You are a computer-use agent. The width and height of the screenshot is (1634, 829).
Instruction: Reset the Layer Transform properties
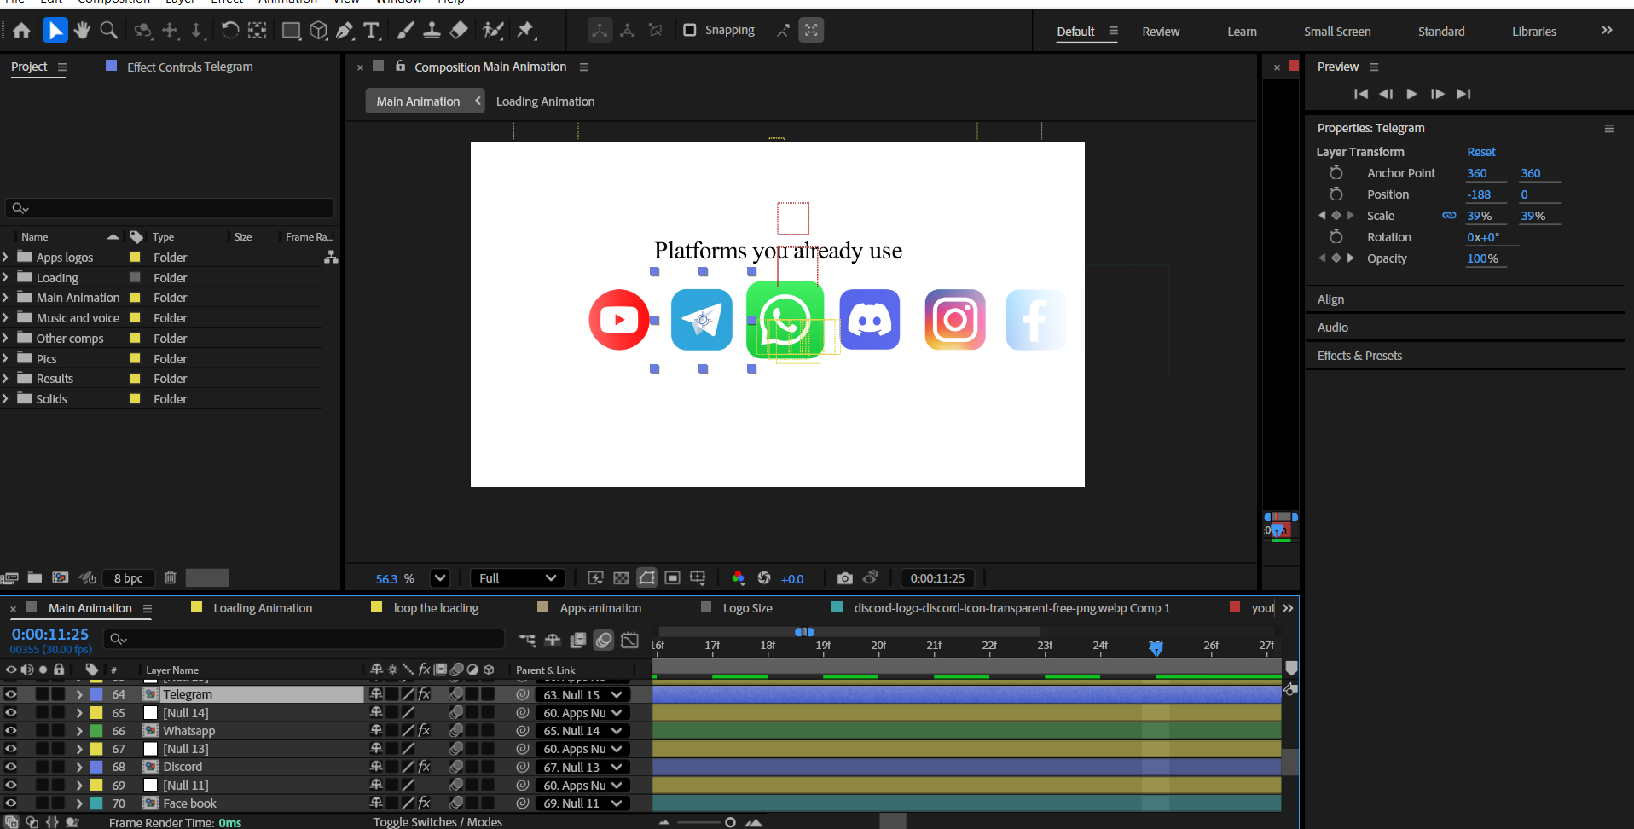coord(1480,152)
